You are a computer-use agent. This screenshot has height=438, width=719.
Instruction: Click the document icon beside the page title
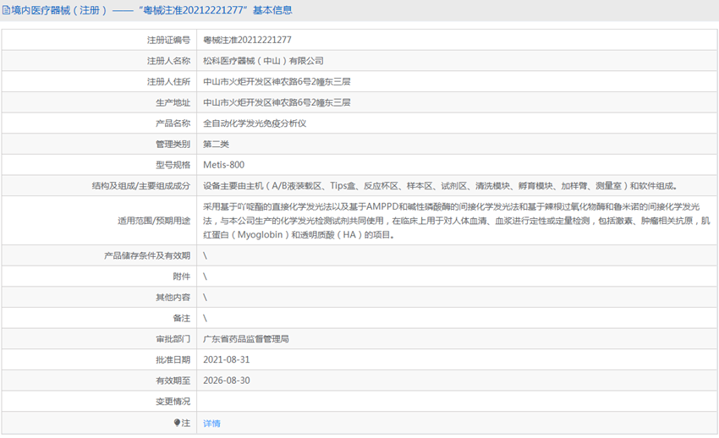click(7, 10)
